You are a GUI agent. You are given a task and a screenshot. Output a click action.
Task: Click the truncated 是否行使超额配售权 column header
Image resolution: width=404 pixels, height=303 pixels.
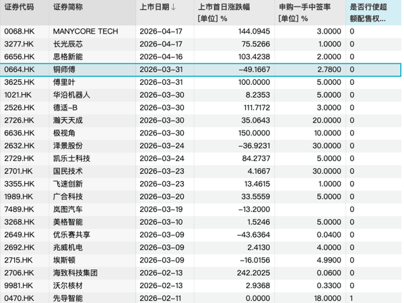point(373,13)
